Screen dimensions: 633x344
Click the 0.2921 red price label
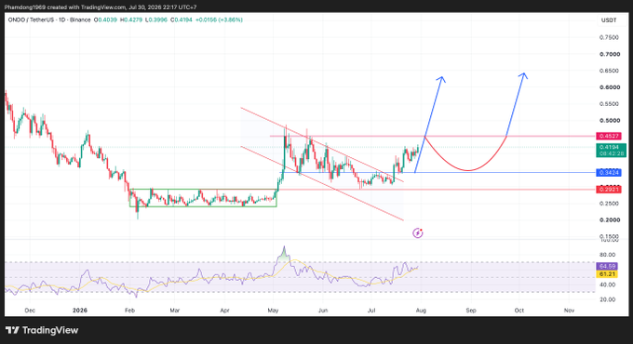[609, 189]
